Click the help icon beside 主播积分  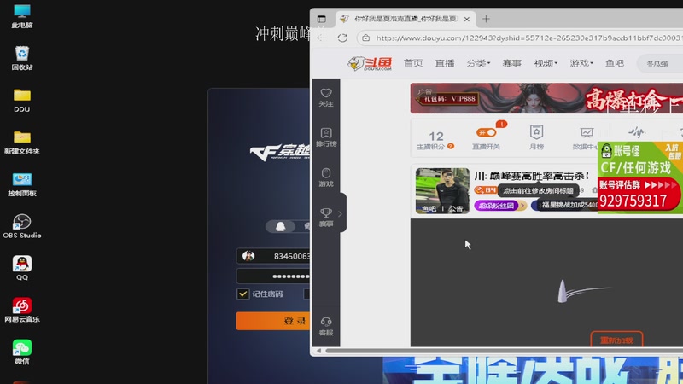coord(451,147)
